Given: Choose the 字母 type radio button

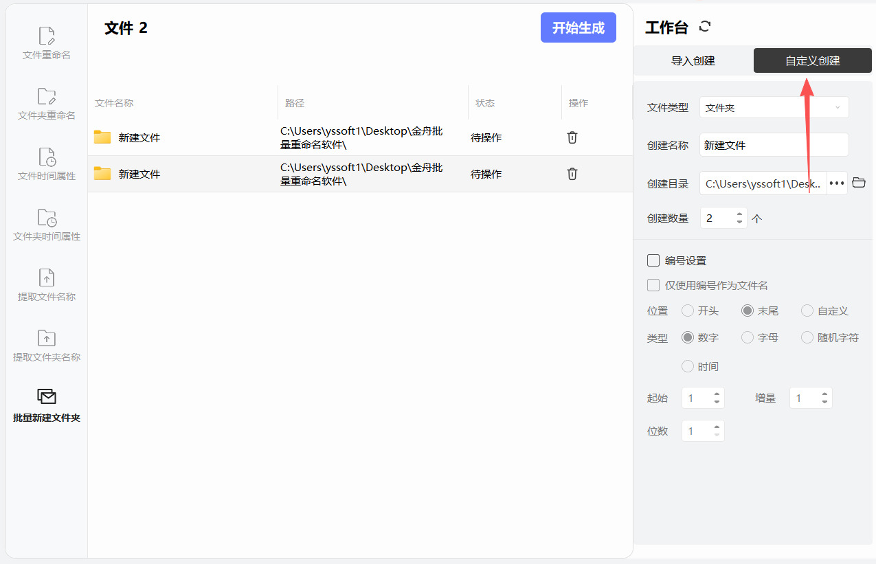Looking at the screenshot, I should click(x=748, y=337).
